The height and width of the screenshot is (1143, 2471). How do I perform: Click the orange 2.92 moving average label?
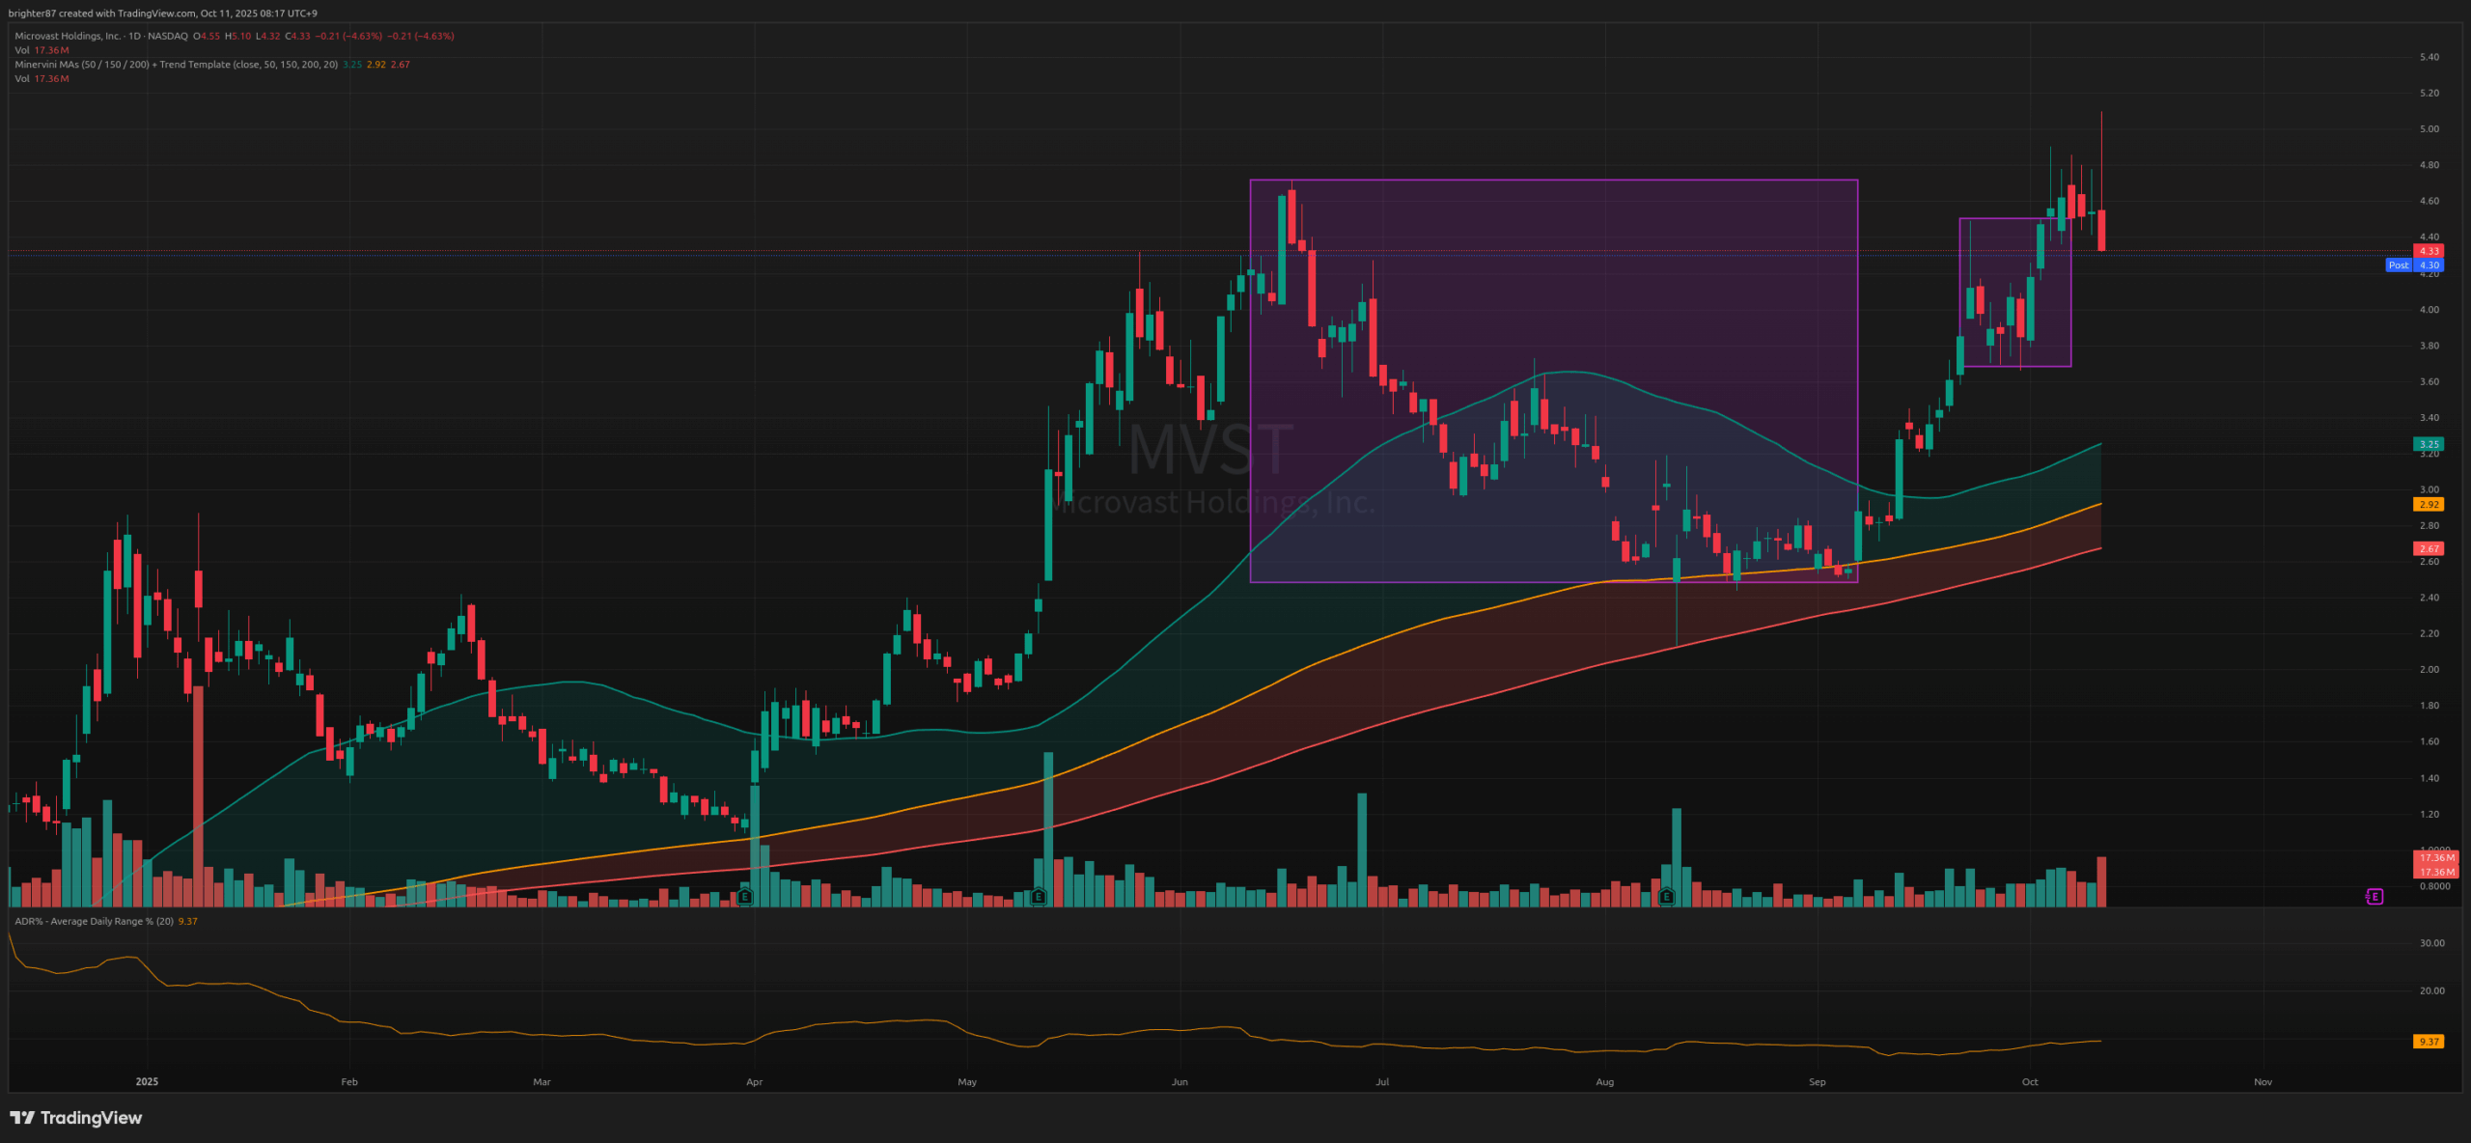2429,505
